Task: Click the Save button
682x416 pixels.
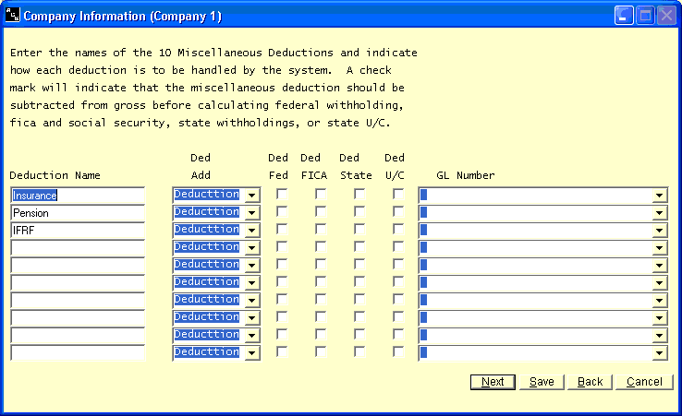Action: click(x=542, y=382)
